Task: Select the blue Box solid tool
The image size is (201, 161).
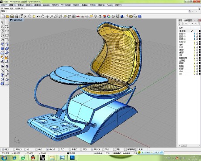Action: (x=2, y=49)
